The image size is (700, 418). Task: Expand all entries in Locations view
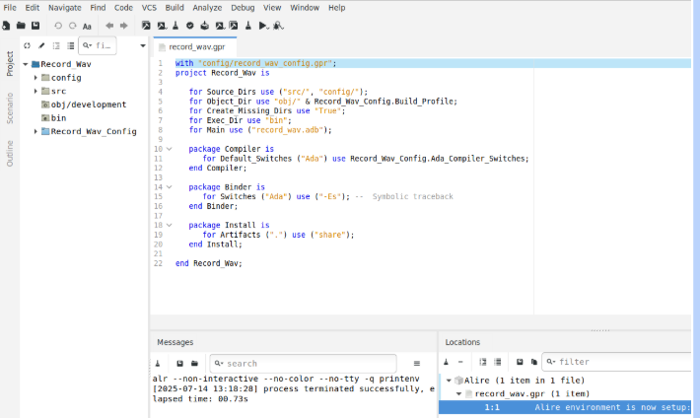coord(482,362)
